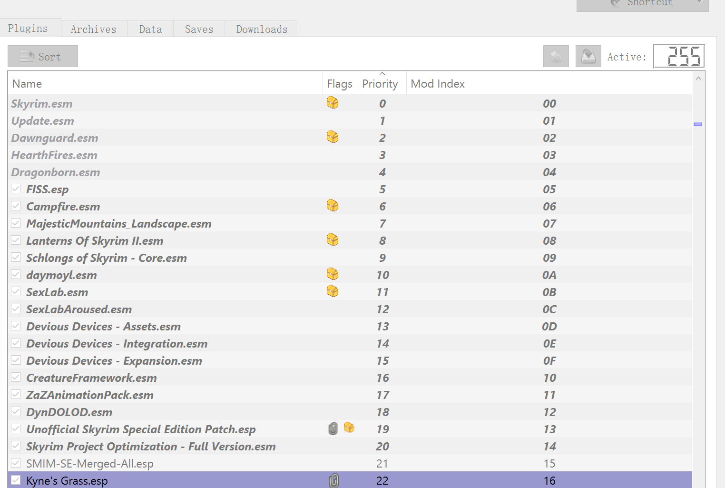The height and width of the screenshot is (488, 725).
Task: Select Devious Devices - Integration.esm
Action: coord(117,343)
